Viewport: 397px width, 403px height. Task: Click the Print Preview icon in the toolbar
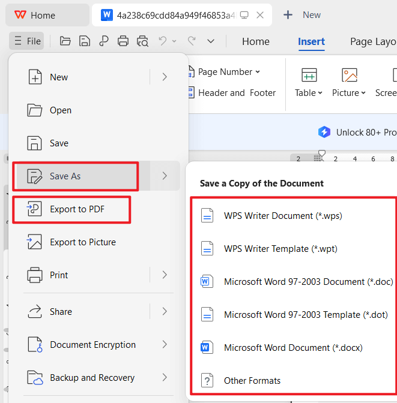pos(142,41)
